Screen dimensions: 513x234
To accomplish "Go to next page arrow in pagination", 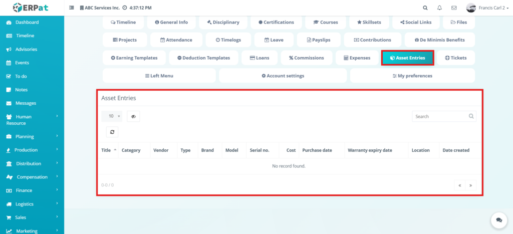I will [470, 185].
